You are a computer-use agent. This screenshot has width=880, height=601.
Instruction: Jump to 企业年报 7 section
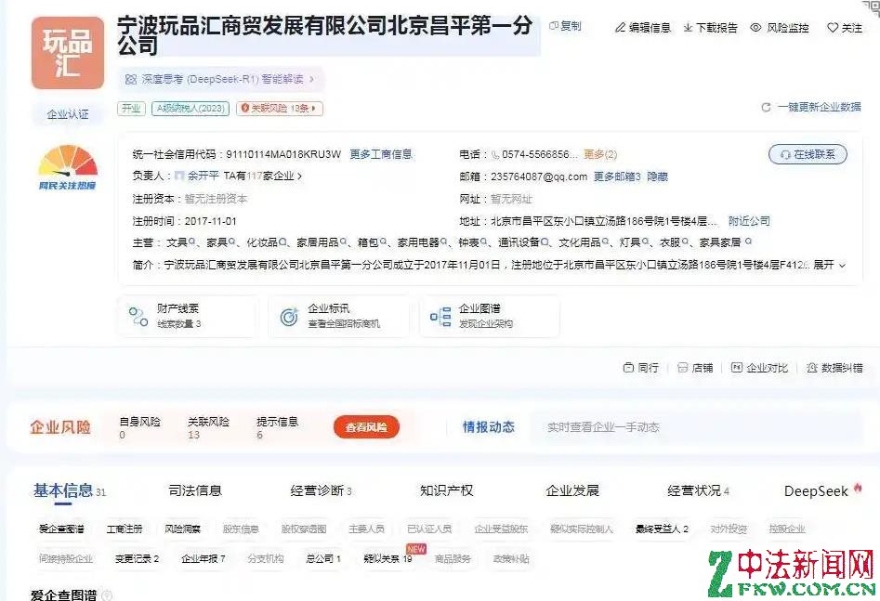(204, 559)
